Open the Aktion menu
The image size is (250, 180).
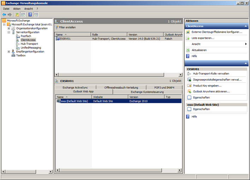point(17,9)
